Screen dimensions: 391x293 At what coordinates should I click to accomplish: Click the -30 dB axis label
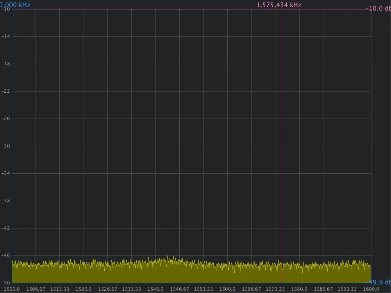pos(5,146)
